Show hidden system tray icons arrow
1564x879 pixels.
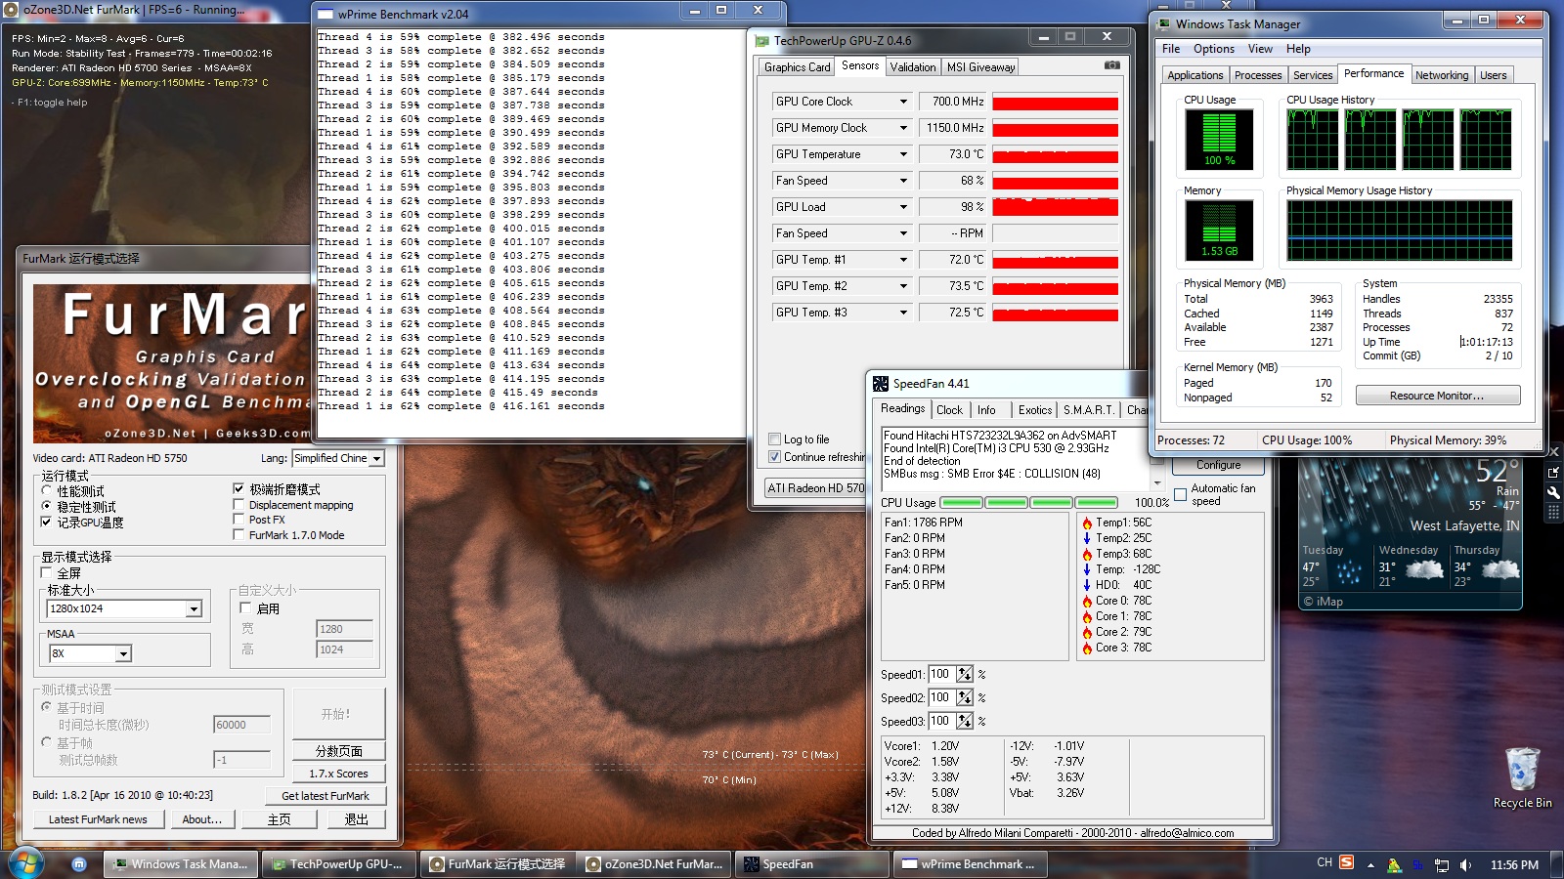1370,864
